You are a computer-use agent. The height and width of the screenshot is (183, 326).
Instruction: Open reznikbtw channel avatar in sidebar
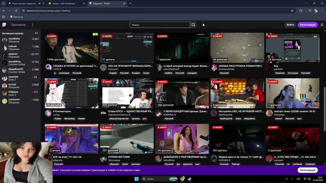[x=5, y=40]
